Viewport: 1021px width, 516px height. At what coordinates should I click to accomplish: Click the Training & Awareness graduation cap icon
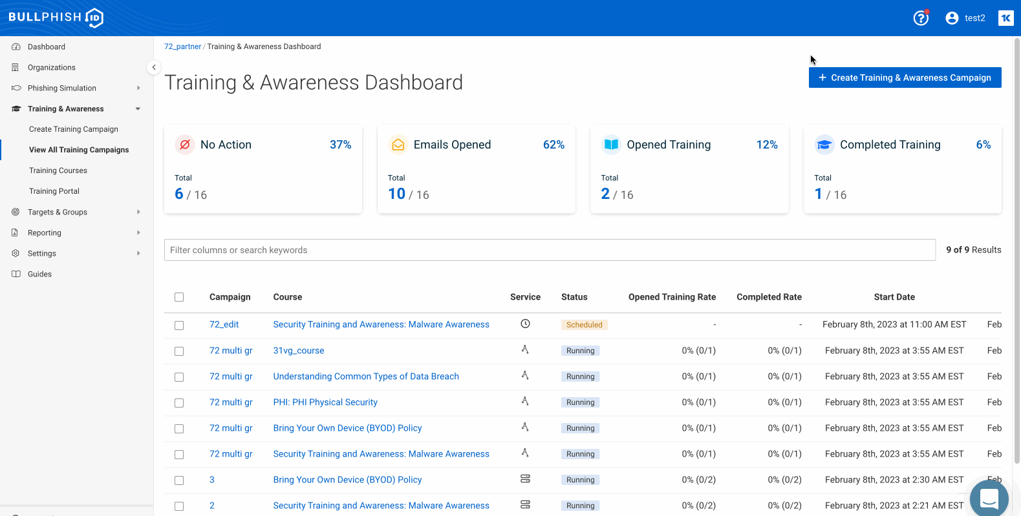pyautogui.click(x=16, y=108)
